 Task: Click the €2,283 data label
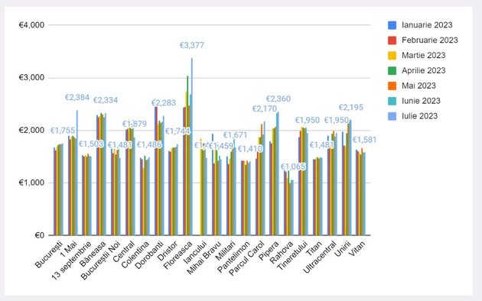(164, 103)
